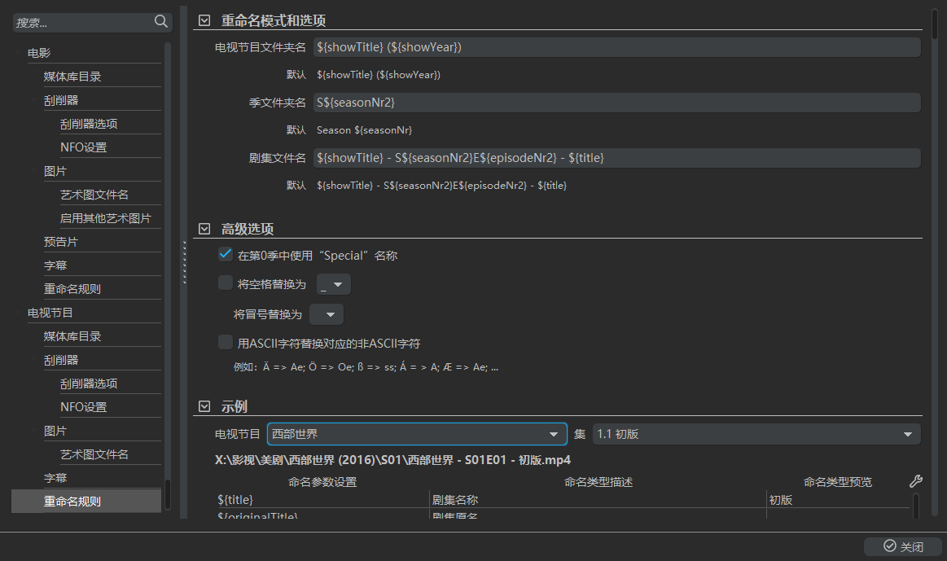Open 启用其他艺术图片 settings page
This screenshot has width=947, height=561.
point(105,218)
